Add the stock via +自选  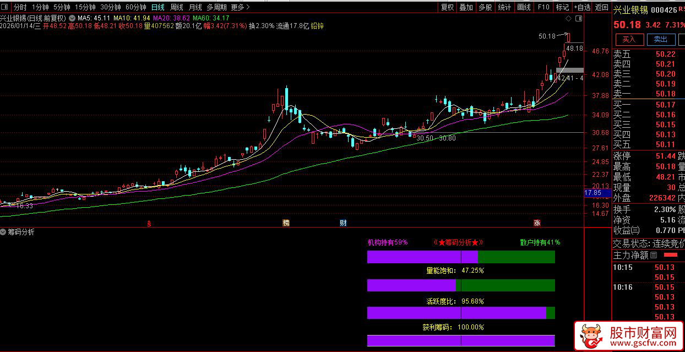582,7
